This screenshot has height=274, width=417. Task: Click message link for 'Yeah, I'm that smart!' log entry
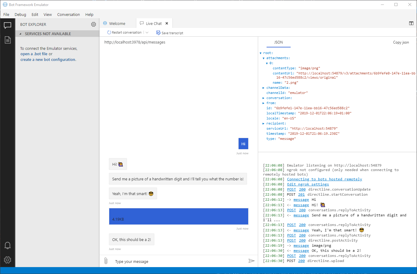[x=301, y=230]
